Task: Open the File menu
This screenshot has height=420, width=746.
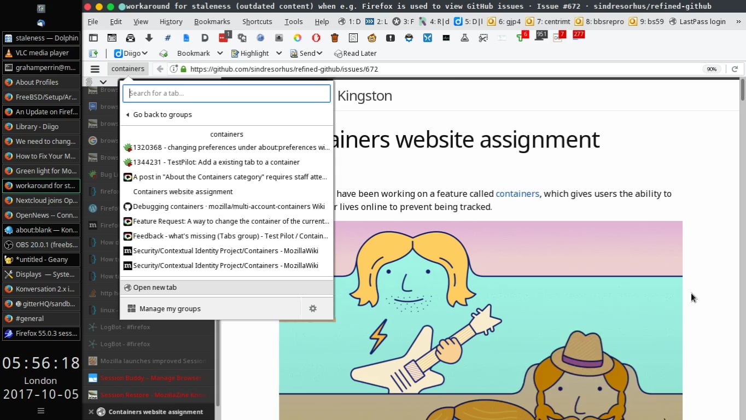Action: [93, 21]
